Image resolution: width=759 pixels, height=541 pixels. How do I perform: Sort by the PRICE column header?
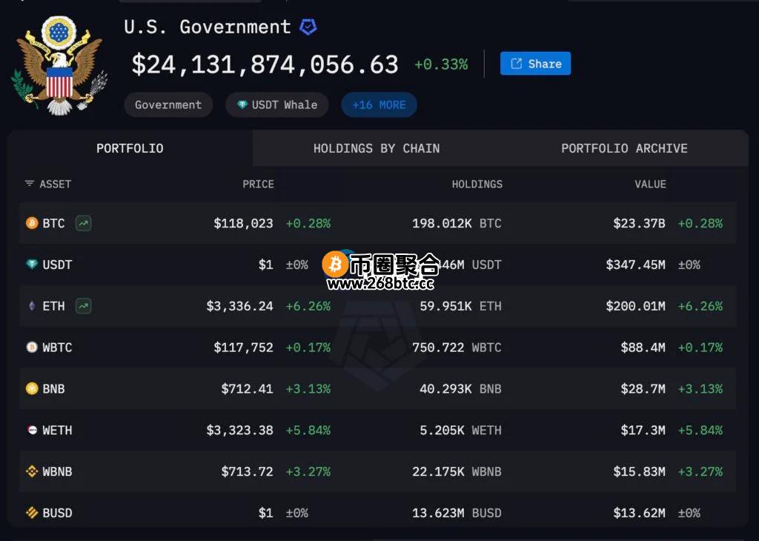[x=258, y=184]
